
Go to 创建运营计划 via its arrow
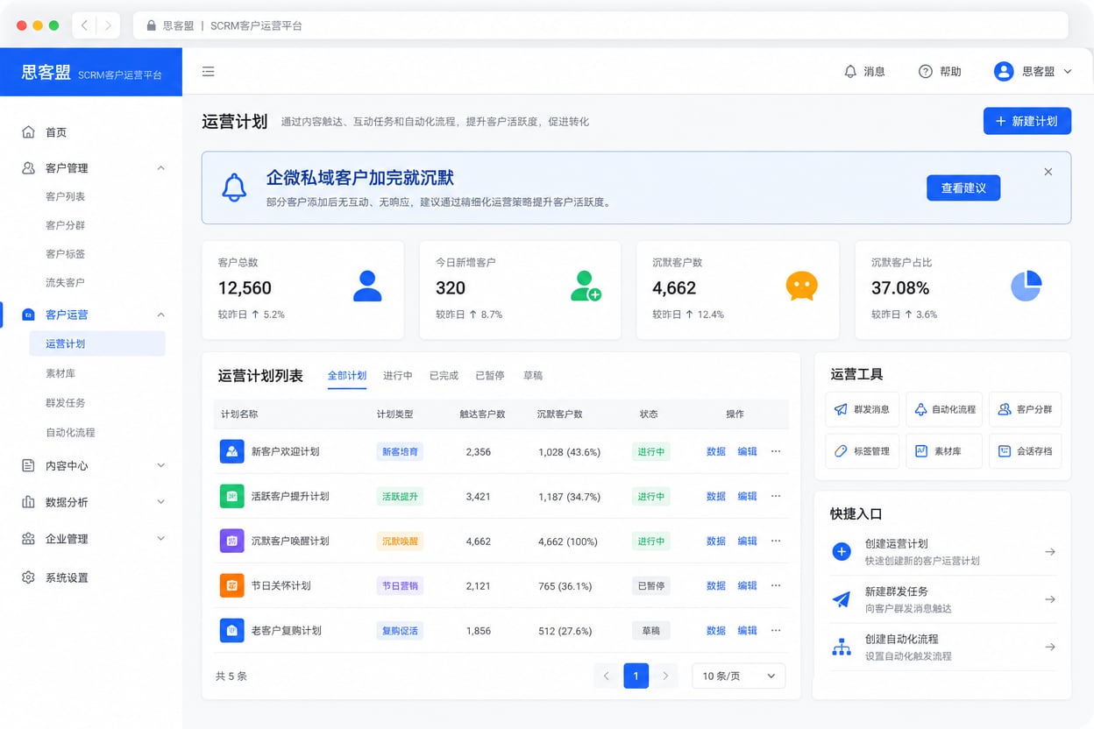1050,552
